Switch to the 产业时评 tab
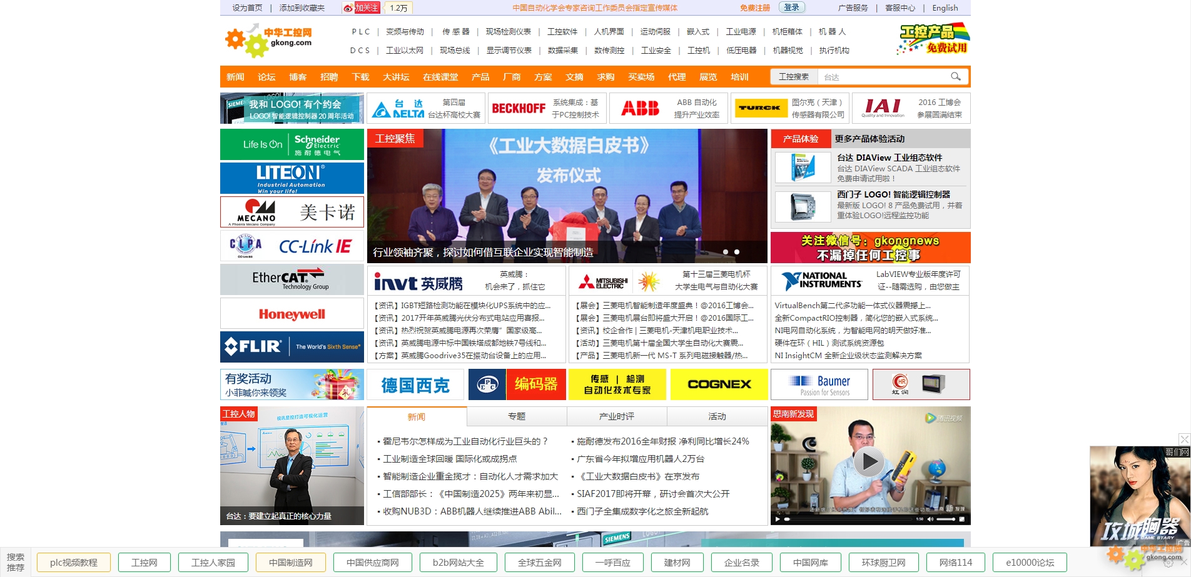 point(617,416)
